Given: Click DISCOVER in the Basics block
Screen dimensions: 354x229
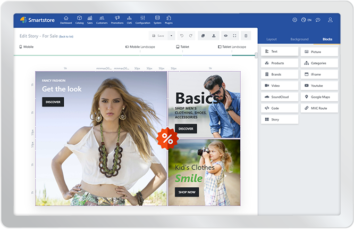Looking at the screenshot, I should click(x=186, y=129).
